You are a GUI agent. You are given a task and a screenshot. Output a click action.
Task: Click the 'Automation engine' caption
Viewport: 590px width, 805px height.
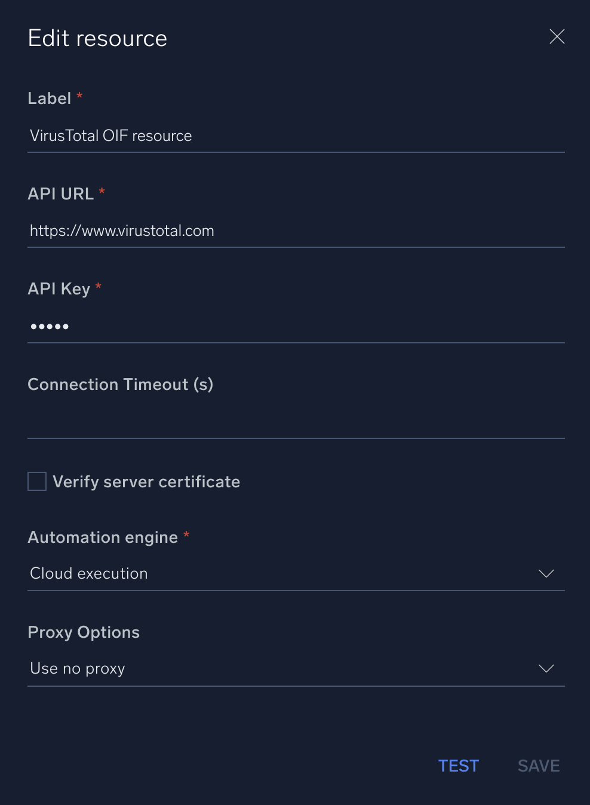(x=103, y=537)
